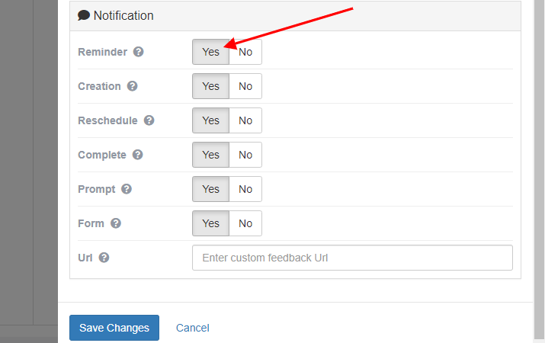Click the help icon next to Complete
The height and width of the screenshot is (343, 545).
coord(138,155)
